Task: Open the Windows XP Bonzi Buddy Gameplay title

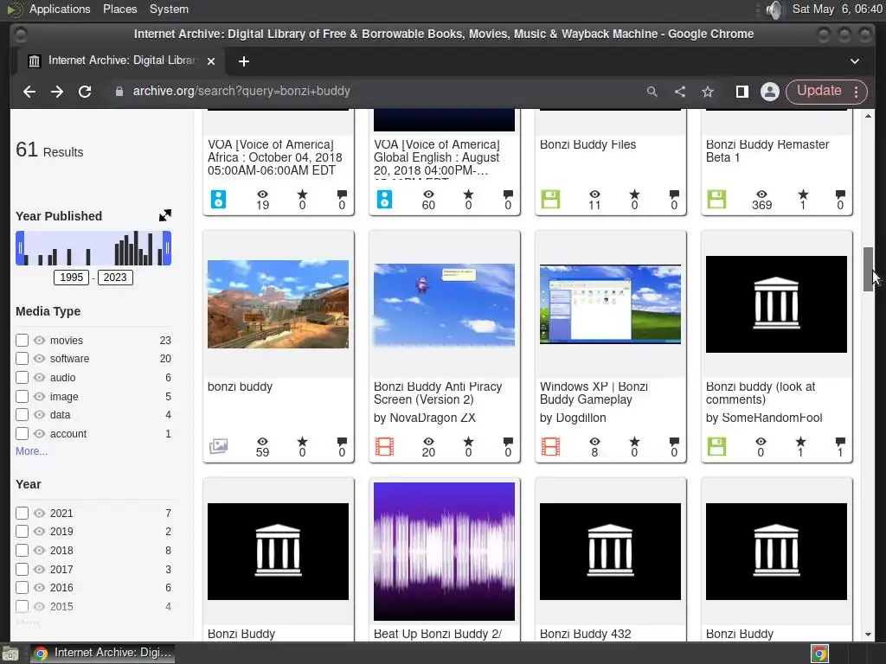Action: [594, 393]
